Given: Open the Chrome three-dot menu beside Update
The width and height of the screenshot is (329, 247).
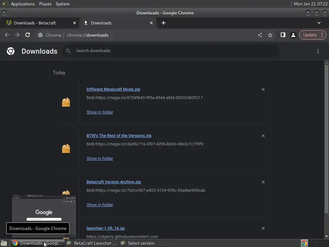Looking at the screenshot, I should pos(322,35).
